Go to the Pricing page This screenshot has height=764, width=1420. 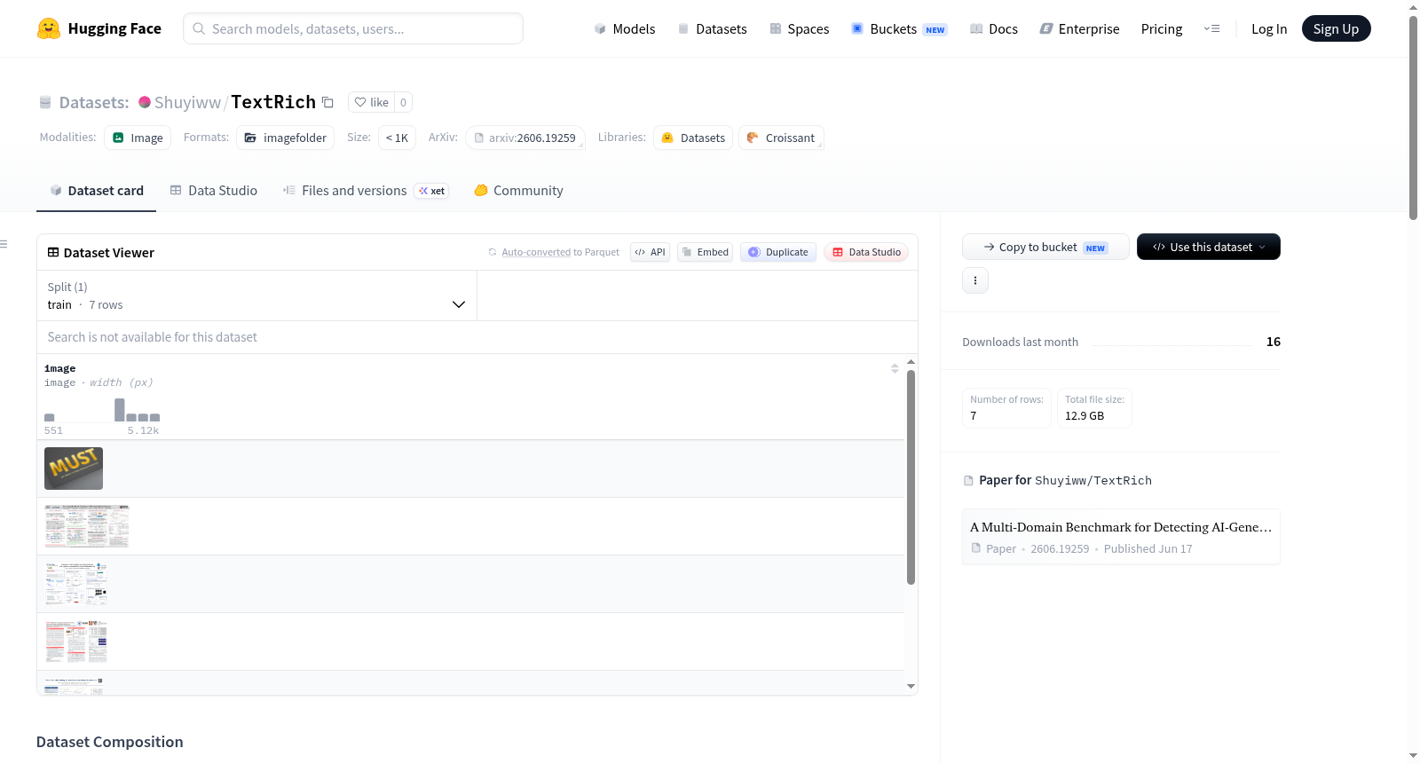coord(1162,28)
